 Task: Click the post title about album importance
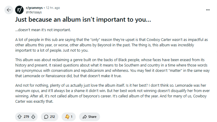[83, 20]
